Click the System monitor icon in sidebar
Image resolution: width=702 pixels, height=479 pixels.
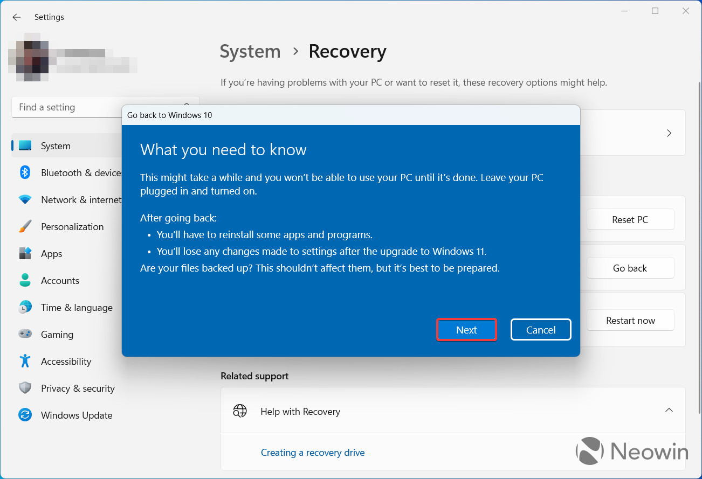[x=25, y=146]
